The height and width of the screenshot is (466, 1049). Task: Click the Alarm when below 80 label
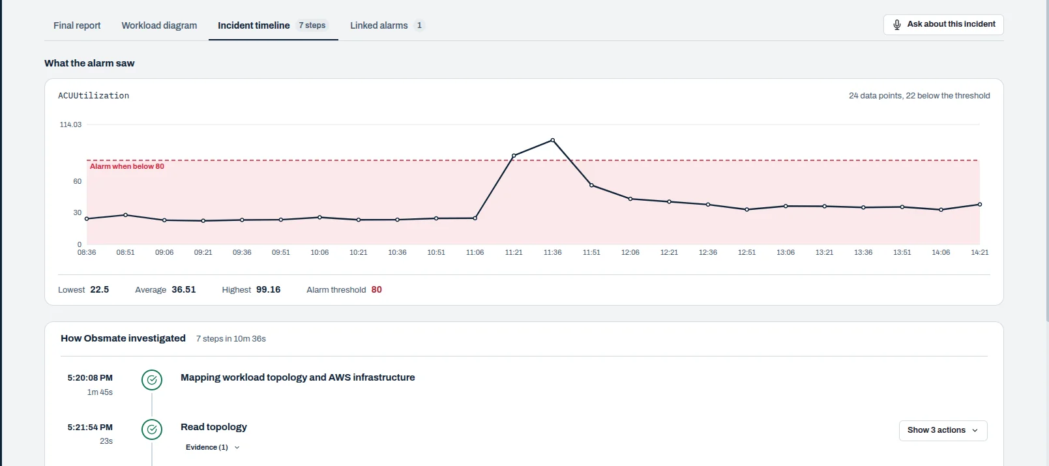click(127, 166)
